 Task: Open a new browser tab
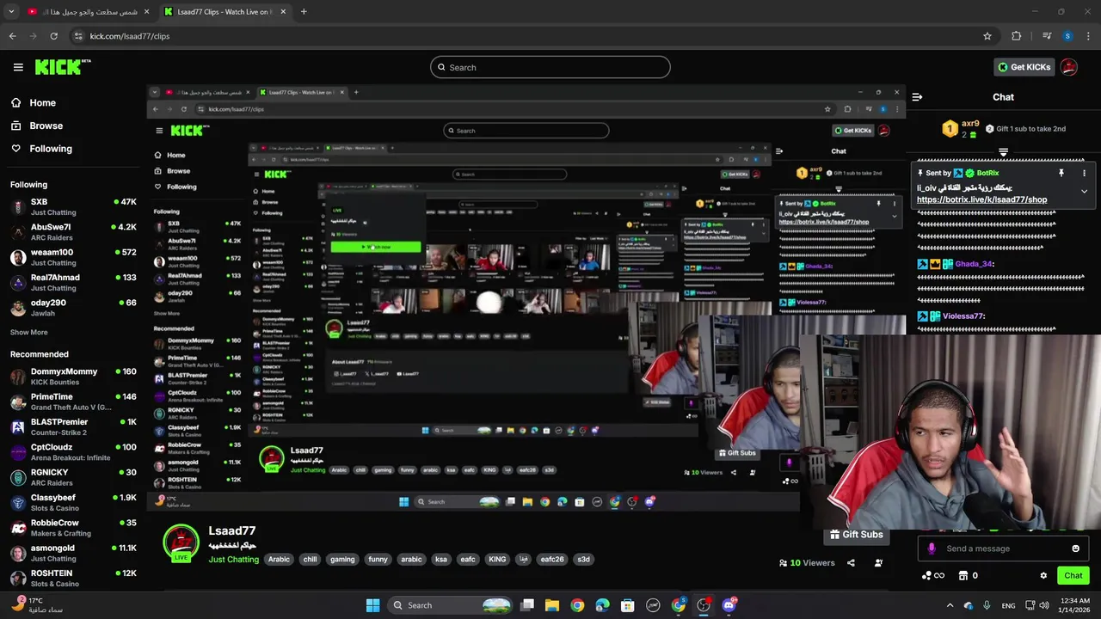pyautogui.click(x=304, y=12)
